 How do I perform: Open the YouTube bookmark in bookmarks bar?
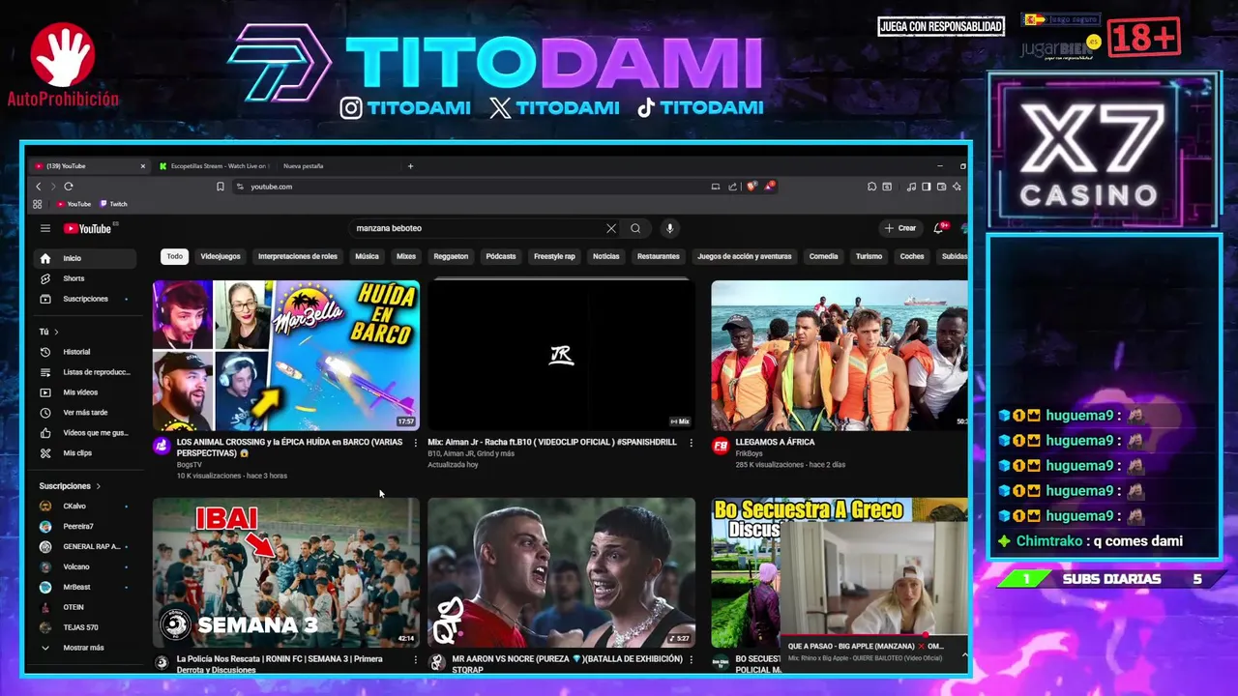pos(74,204)
